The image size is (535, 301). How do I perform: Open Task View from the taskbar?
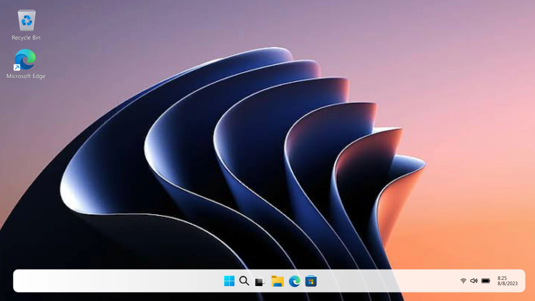click(x=260, y=281)
